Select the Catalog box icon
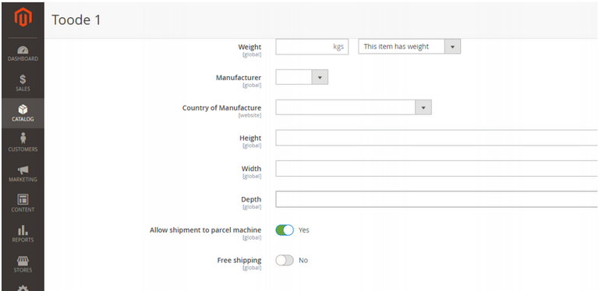Image resolution: width=598 pixels, height=291 pixels. (x=23, y=110)
